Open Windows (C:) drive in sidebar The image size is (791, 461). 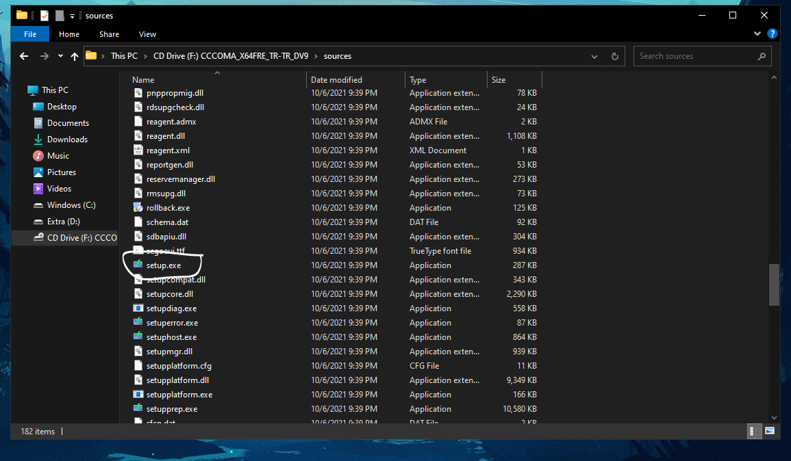click(x=71, y=205)
